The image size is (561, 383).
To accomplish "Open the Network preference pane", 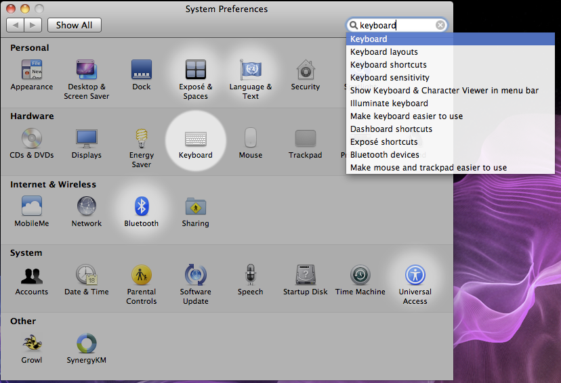I will tap(86, 212).
